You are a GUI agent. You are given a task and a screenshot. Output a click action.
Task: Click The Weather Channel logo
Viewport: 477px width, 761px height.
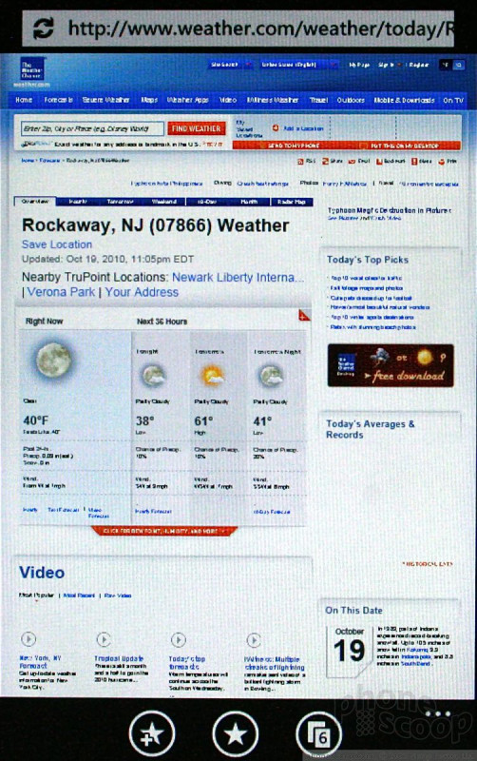32,70
